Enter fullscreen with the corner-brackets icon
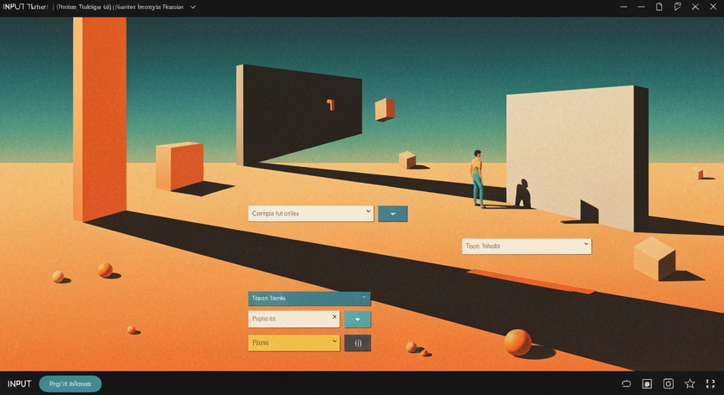Screen dimensions: 724x395 point(710,383)
